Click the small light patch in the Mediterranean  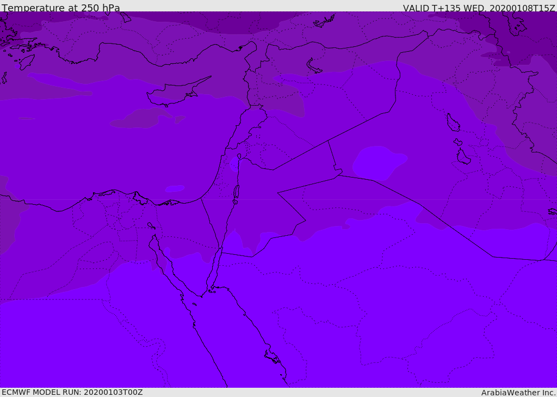click(175, 188)
